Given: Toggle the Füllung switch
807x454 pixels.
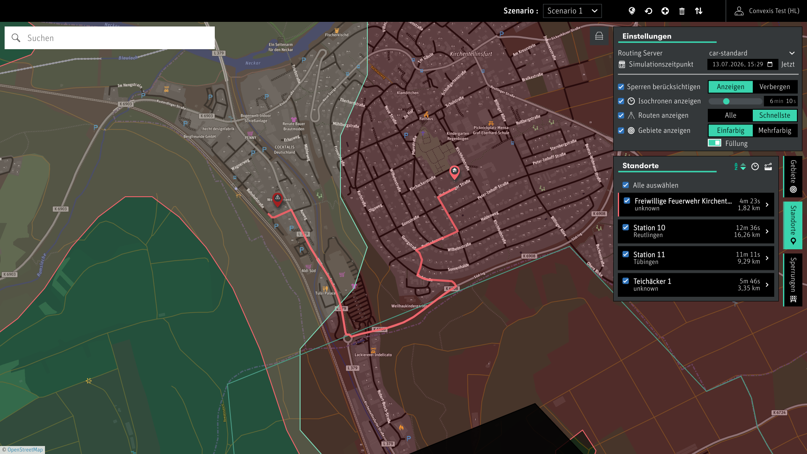Looking at the screenshot, I should [x=715, y=143].
